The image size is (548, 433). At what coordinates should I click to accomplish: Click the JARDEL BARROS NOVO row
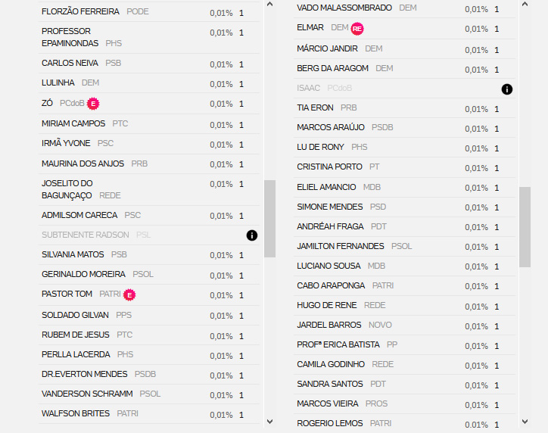click(x=404, y=326)
